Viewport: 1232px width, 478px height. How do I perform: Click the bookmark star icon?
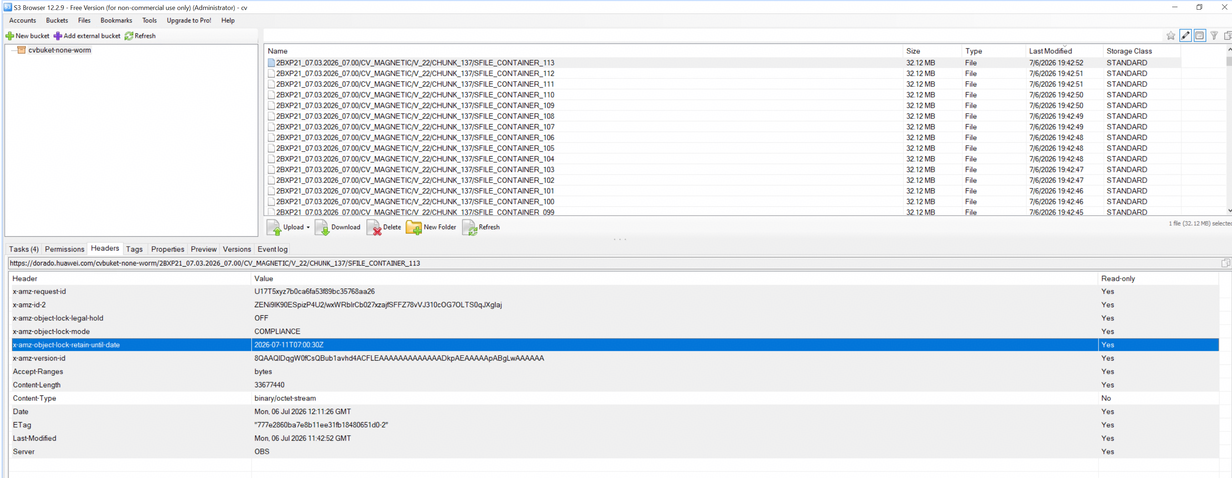point(1171,35)
